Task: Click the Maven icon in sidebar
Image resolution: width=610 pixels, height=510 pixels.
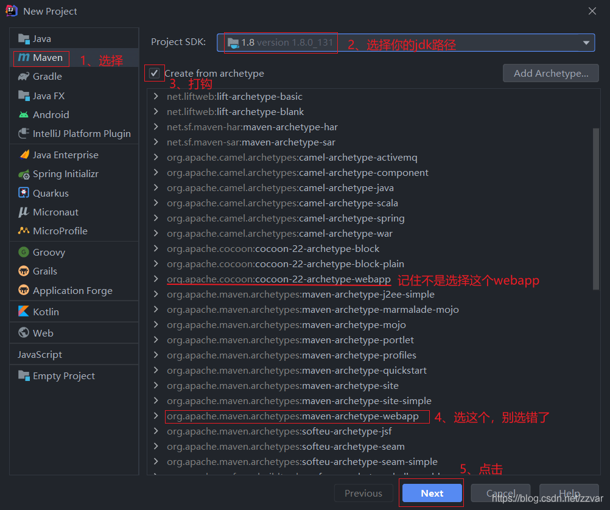Action: tap(24, 58)
